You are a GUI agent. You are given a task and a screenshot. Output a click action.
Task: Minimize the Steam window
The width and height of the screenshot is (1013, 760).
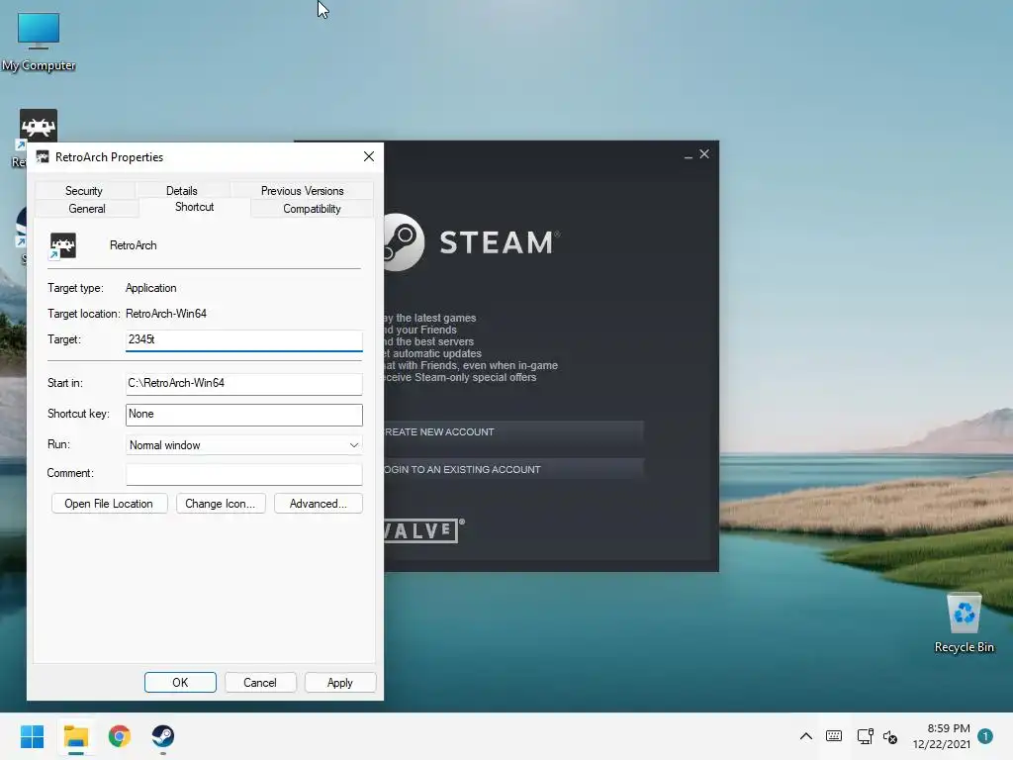(x=689, y=155)
